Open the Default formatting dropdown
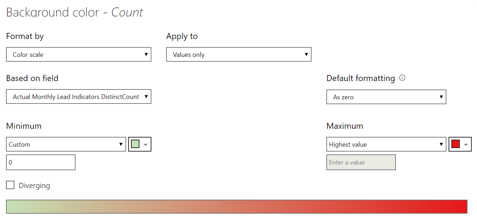 [x=386, y=97]
